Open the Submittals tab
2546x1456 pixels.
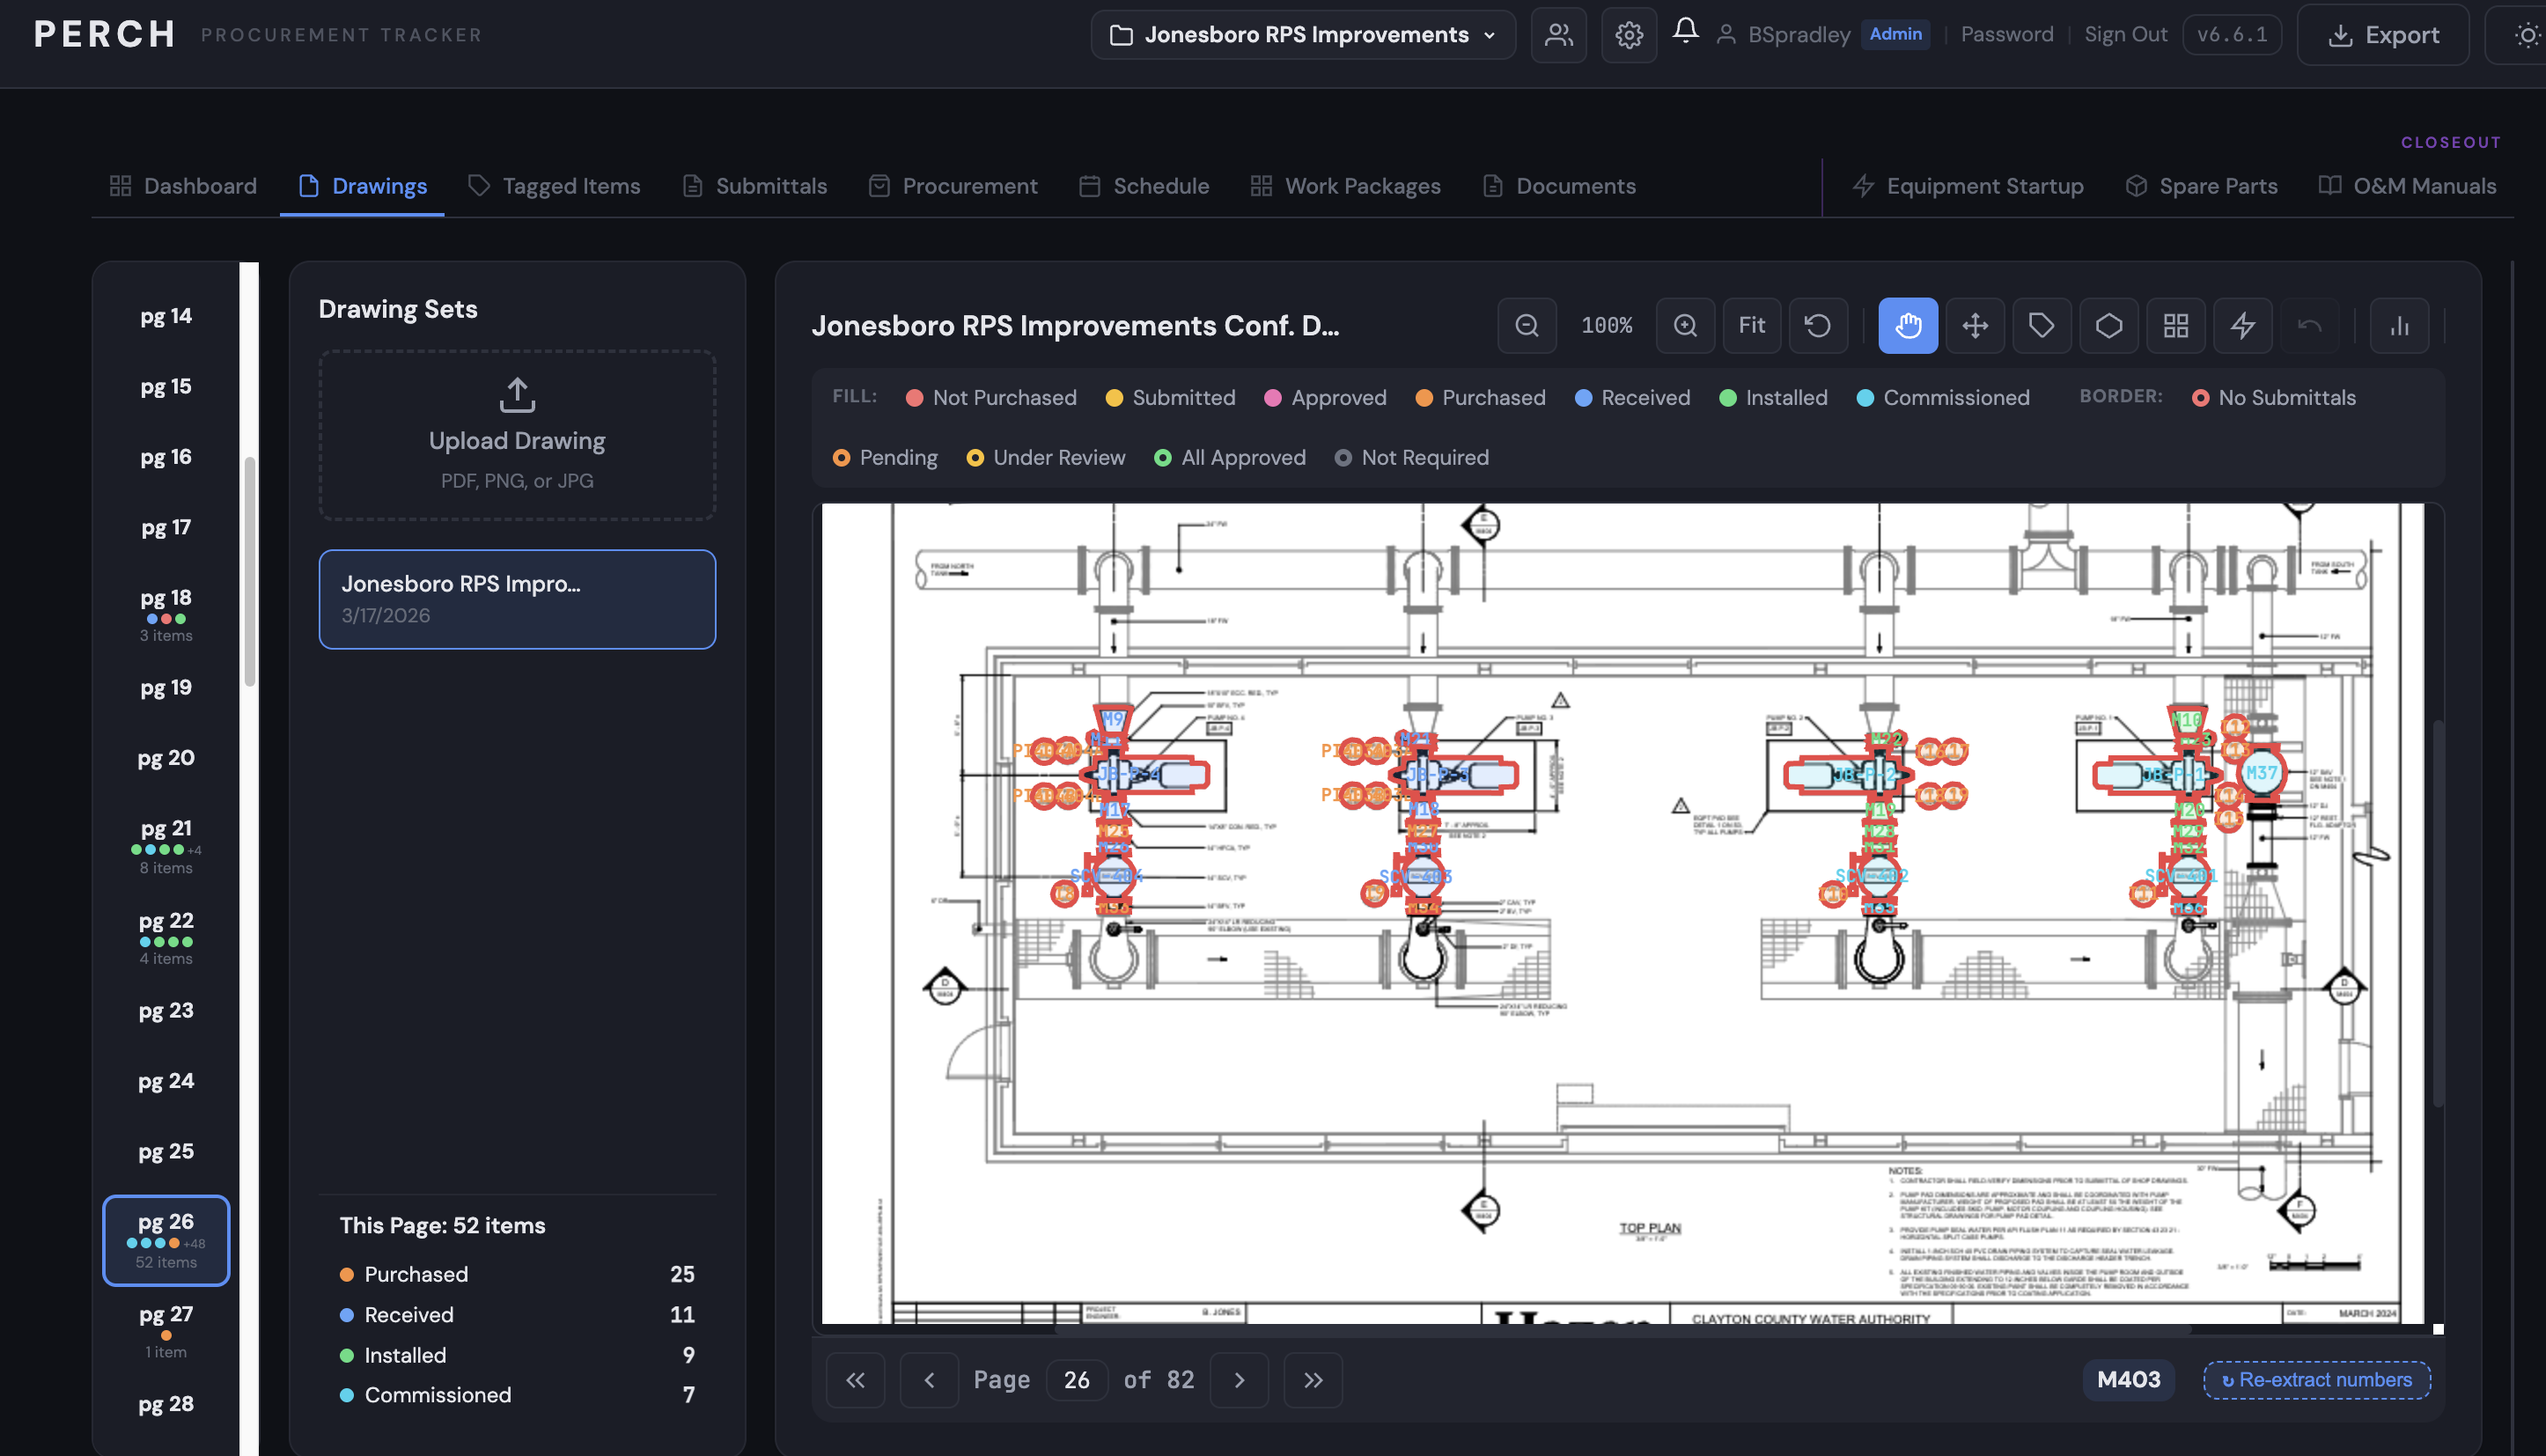755,186
